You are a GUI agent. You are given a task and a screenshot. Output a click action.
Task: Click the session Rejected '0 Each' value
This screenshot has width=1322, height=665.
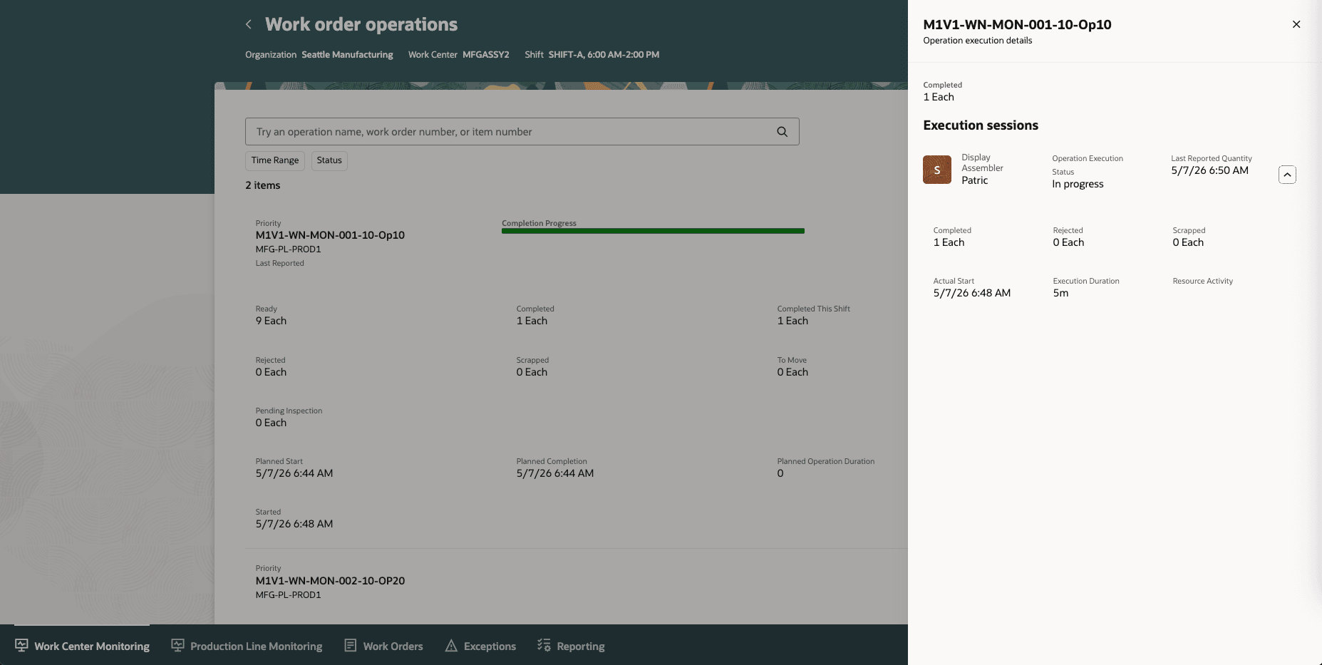tap(1068, 242)
